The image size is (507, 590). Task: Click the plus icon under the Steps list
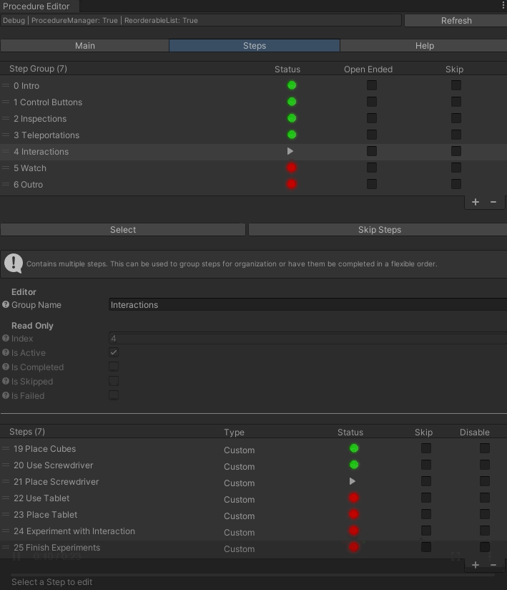coord(476,565)
